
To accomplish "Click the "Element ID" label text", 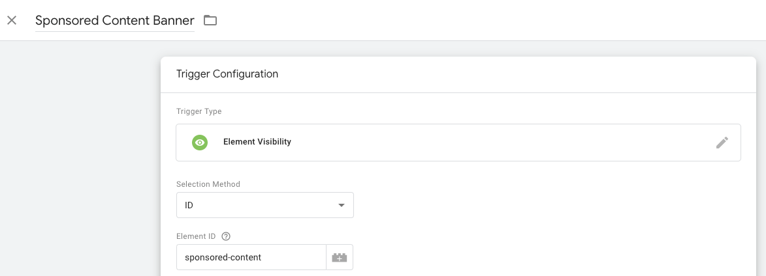I will click(197, 236).
